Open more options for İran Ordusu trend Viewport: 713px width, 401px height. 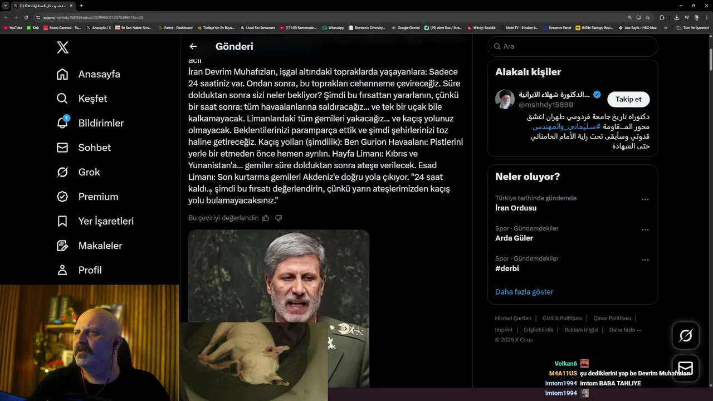pos(645,199)
